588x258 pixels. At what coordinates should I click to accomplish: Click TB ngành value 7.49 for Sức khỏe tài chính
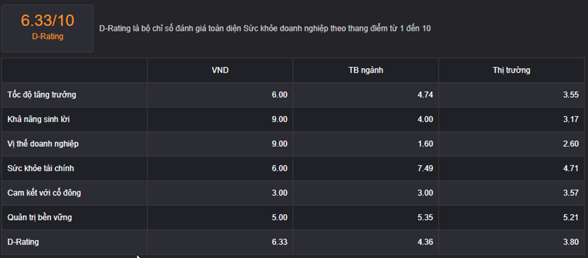pyautogui.click(x=425, y=168)
